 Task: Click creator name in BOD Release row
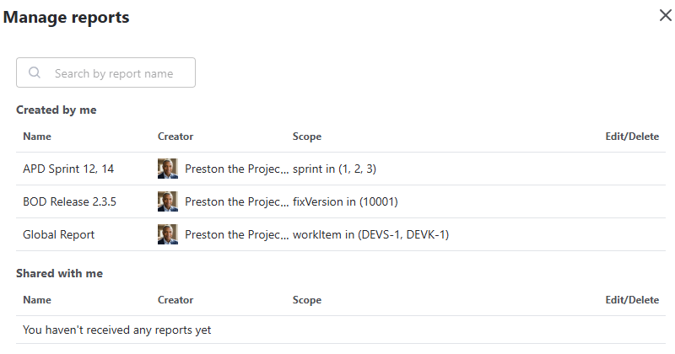(x=236, y=201)
